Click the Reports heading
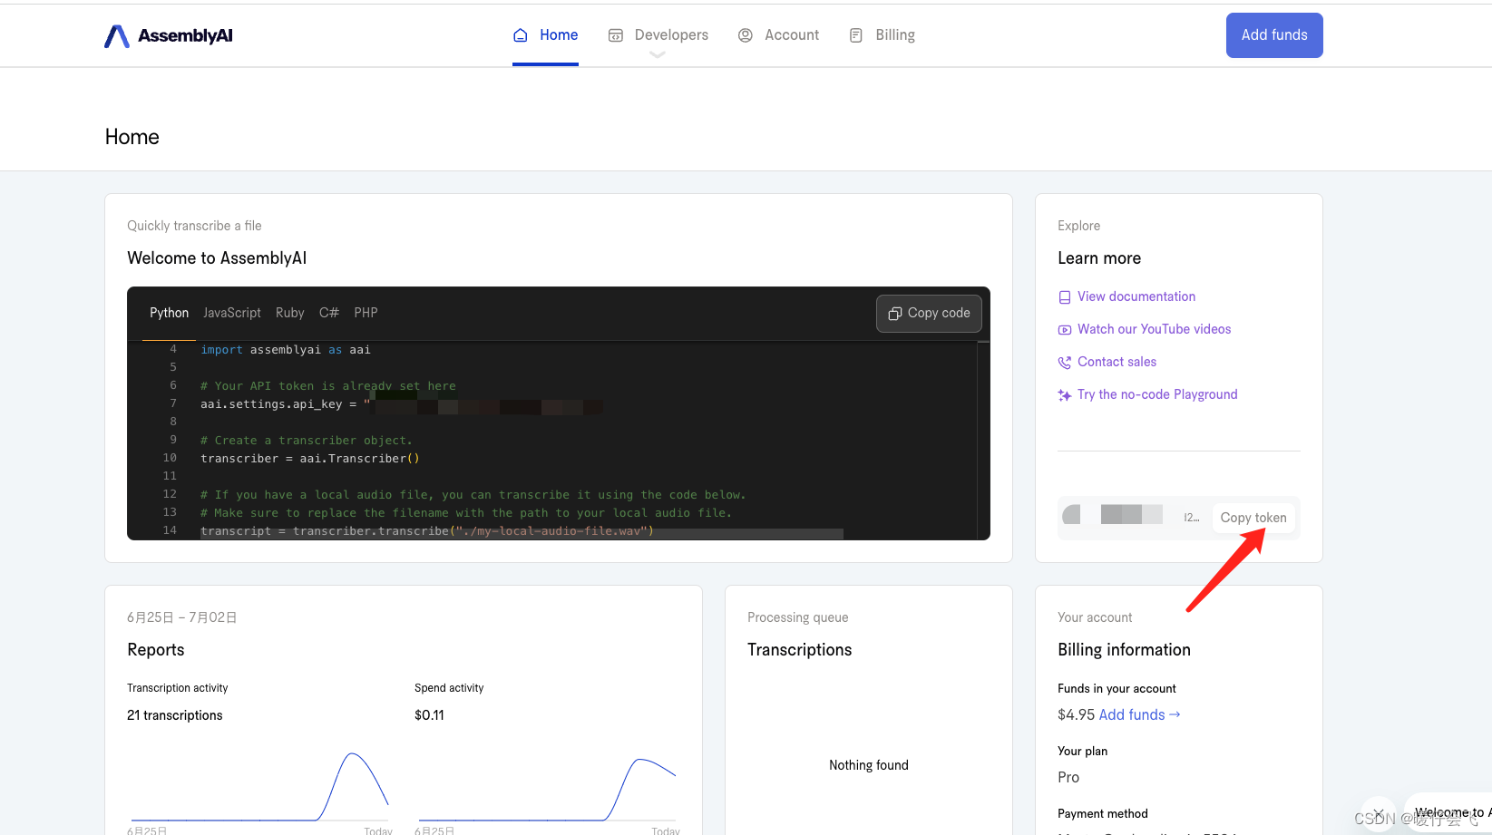The width and height of the screenshot is (1492, 835). tap(156, 650)
